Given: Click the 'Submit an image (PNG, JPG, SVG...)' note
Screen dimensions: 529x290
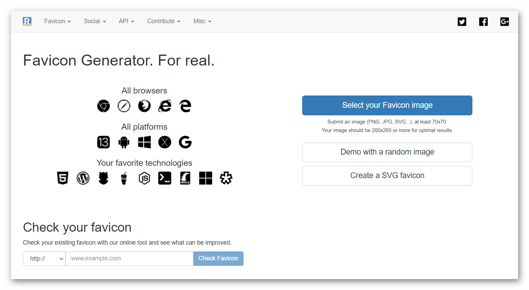Looking at the screenshot, I should tap(387, 122).
